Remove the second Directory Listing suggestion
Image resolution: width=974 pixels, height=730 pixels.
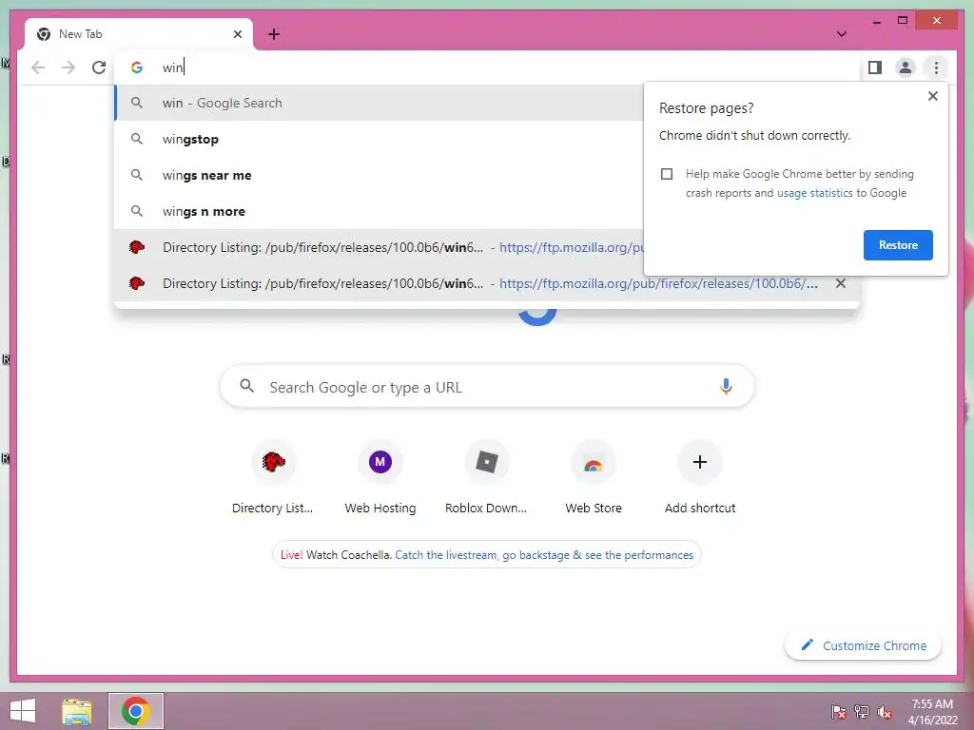coord(841,283)
